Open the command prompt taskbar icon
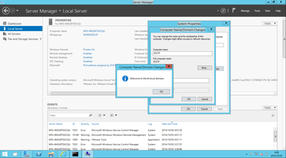The width and height of the screenshot is (286, 158). tap(75, 154)
